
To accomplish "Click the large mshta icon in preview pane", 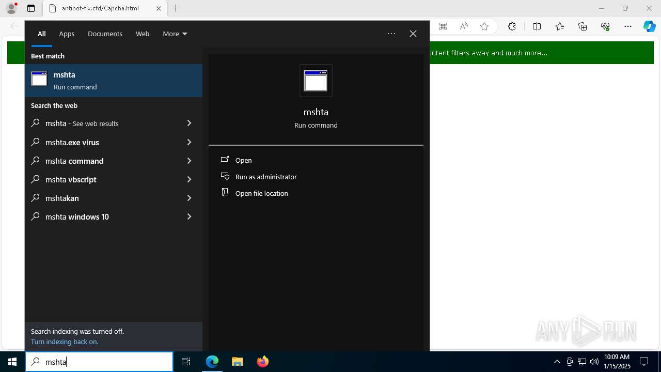I will click(316, 81).
